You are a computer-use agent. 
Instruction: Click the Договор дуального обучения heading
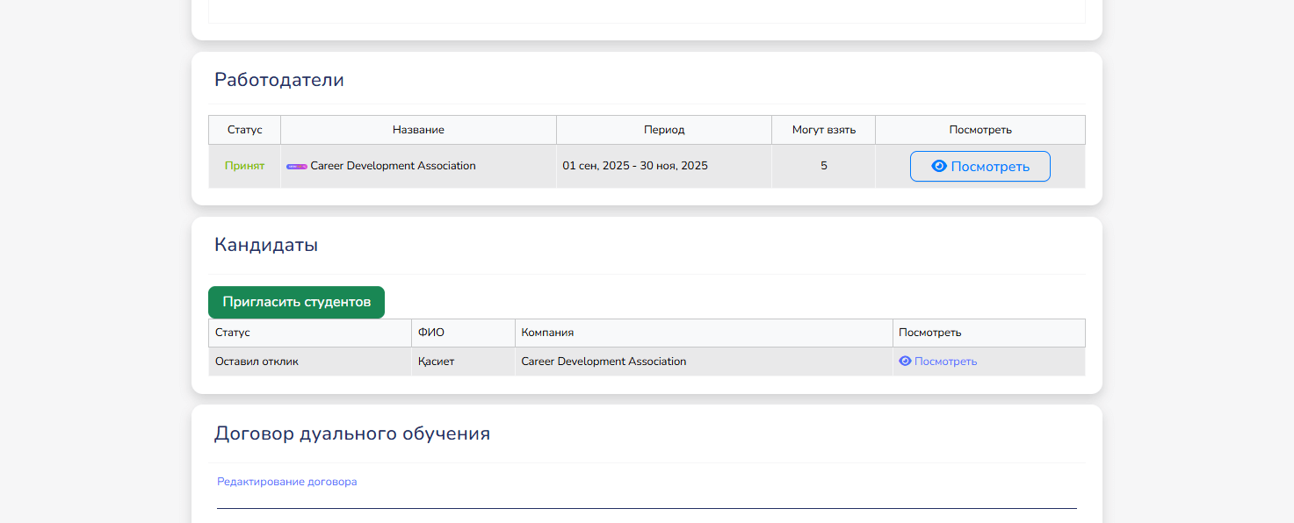tap(352, 433)
